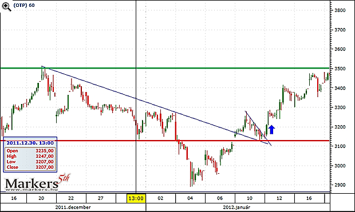Click the 3400 price axis label
Viewport: 355px width, 212px height.
point(340,88)
